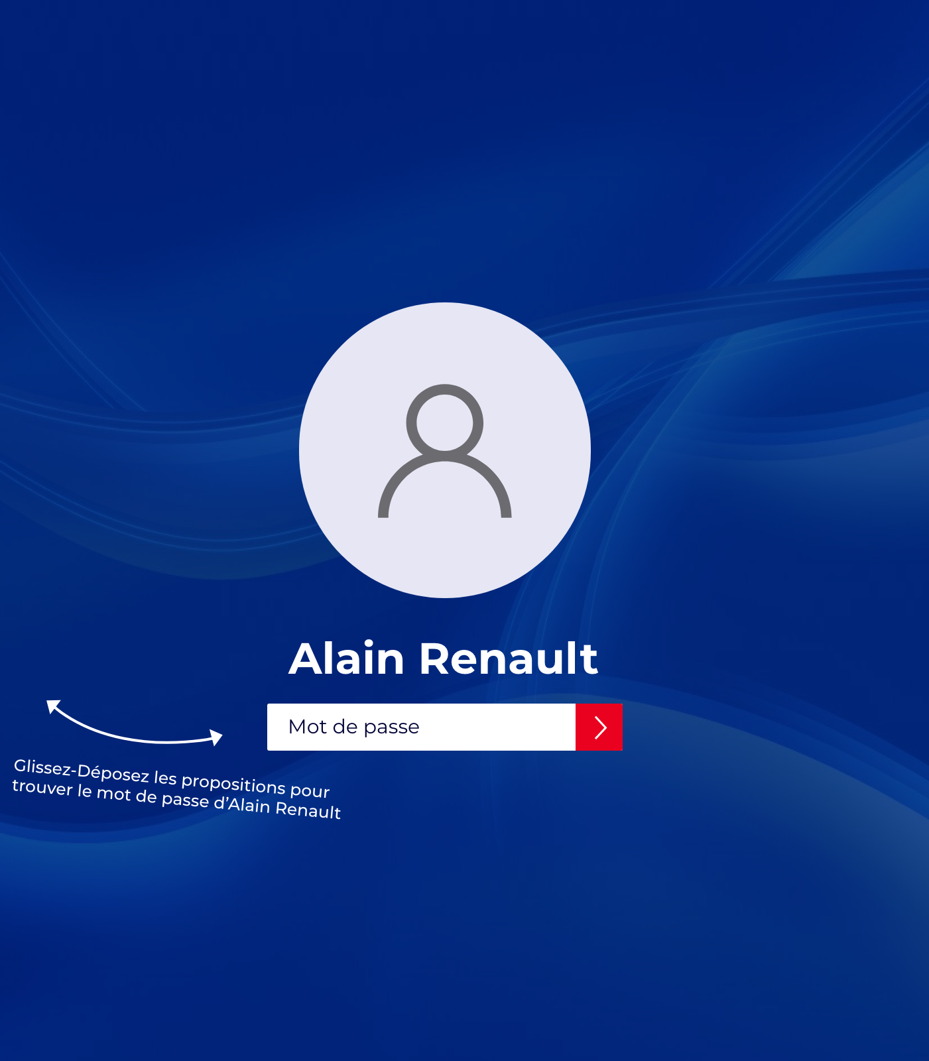
Task: Click empty area inside the password box
Action: [504, 727]
